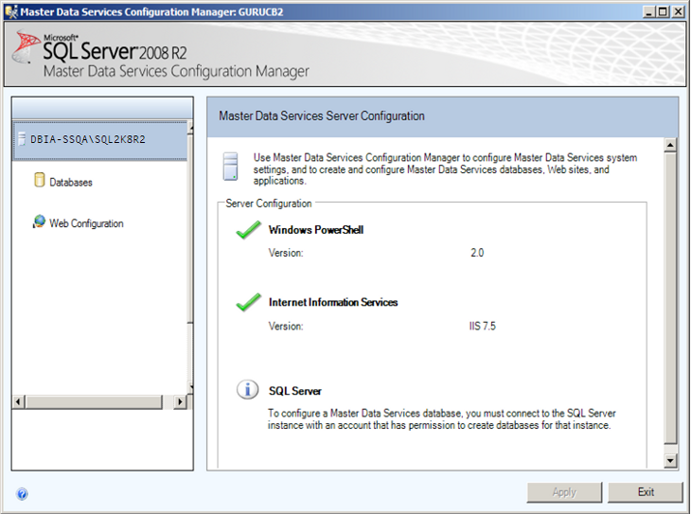Click the right panel scroll up arrow
Viewport: 691px width, 514px height.
(670, 145)
